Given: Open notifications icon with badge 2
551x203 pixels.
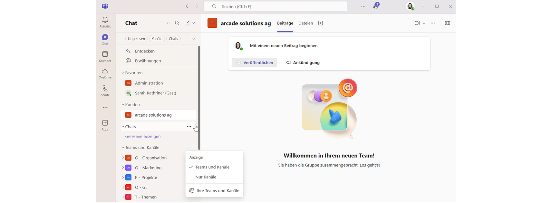Looking at the screenshot, I should click(x=376, y=6).
